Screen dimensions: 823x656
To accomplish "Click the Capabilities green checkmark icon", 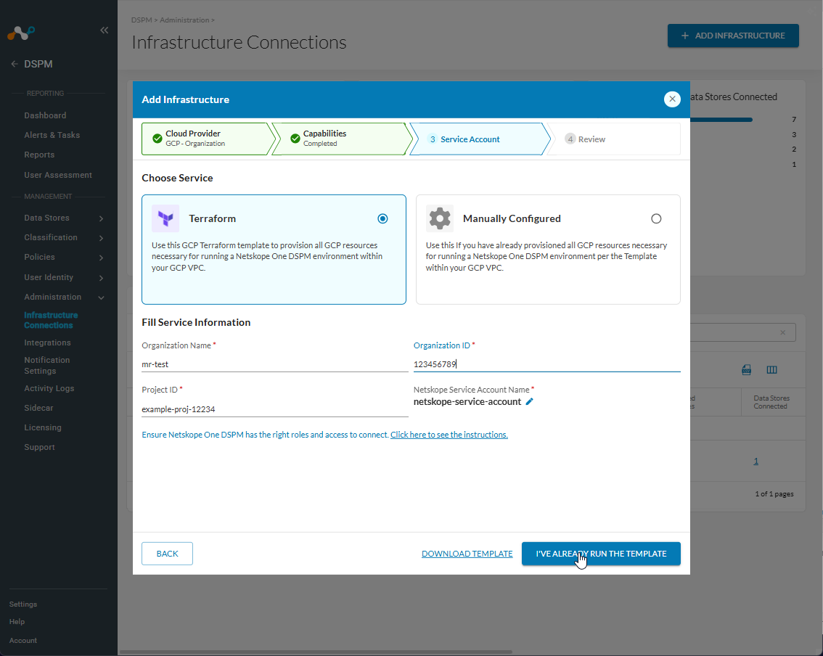I will coord(295,139).
